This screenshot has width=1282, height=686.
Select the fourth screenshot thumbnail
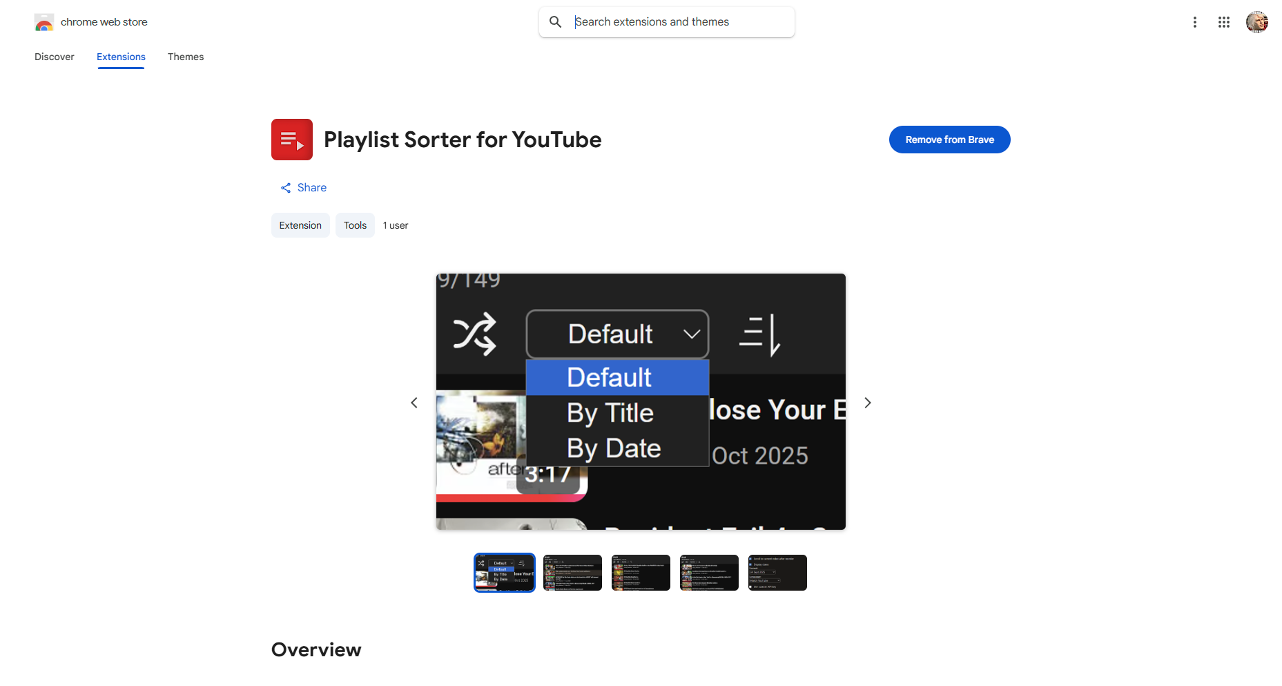tap(708, 572)
